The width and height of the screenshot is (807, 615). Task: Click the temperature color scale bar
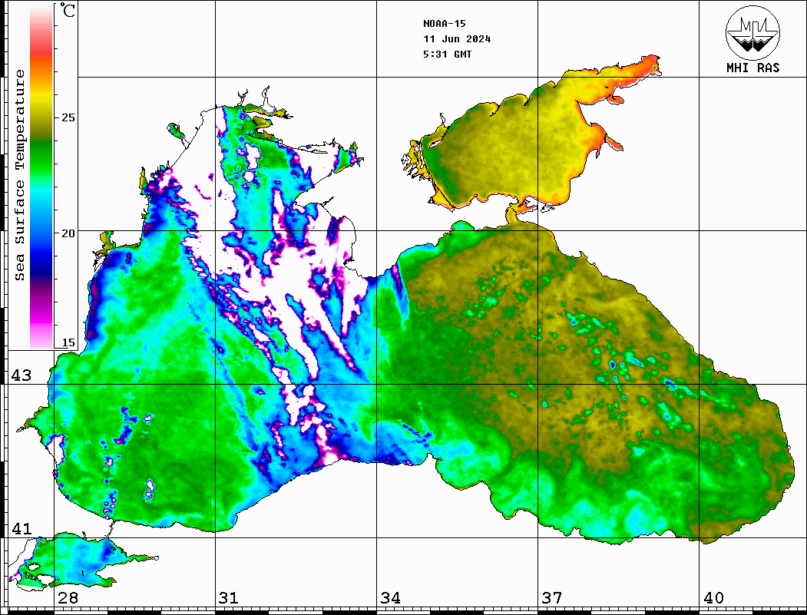[41, 176]
